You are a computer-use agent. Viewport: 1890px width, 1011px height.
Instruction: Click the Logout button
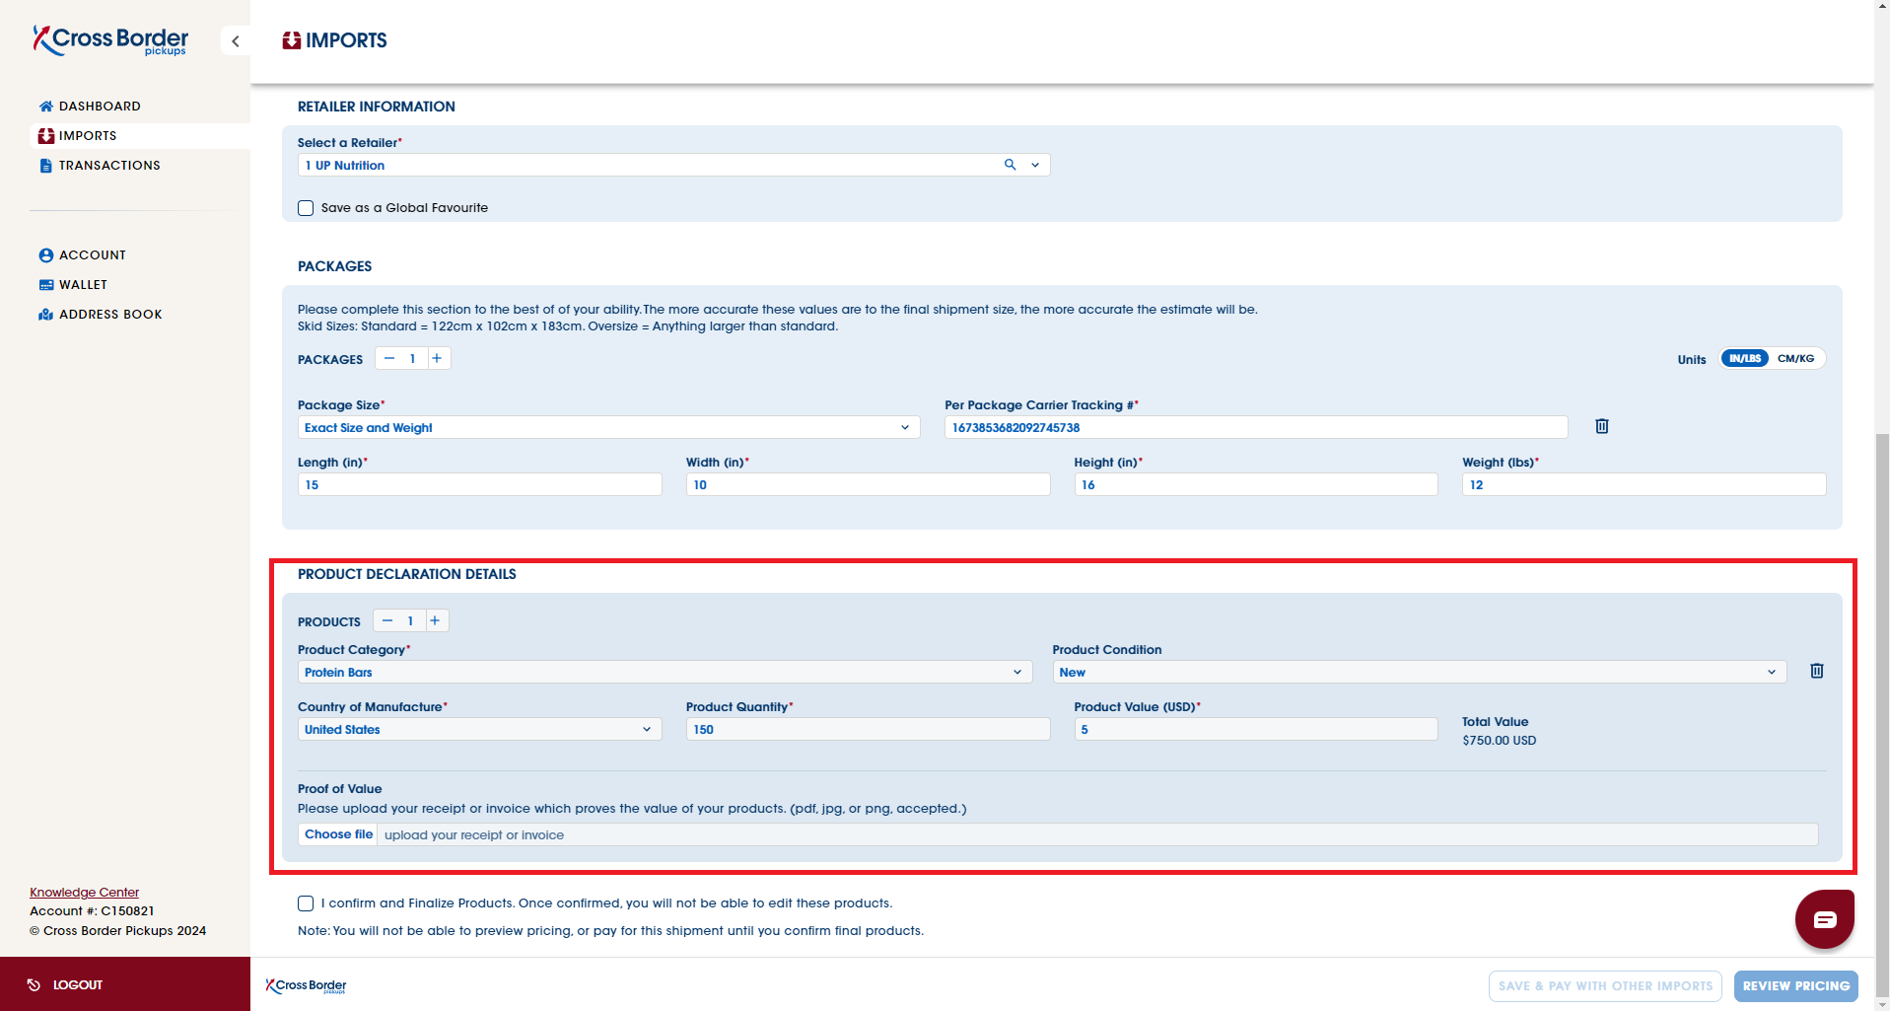click(125, 984)
